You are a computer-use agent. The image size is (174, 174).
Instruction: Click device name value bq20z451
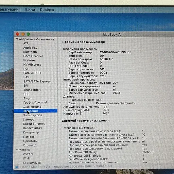tap(107, 59)
